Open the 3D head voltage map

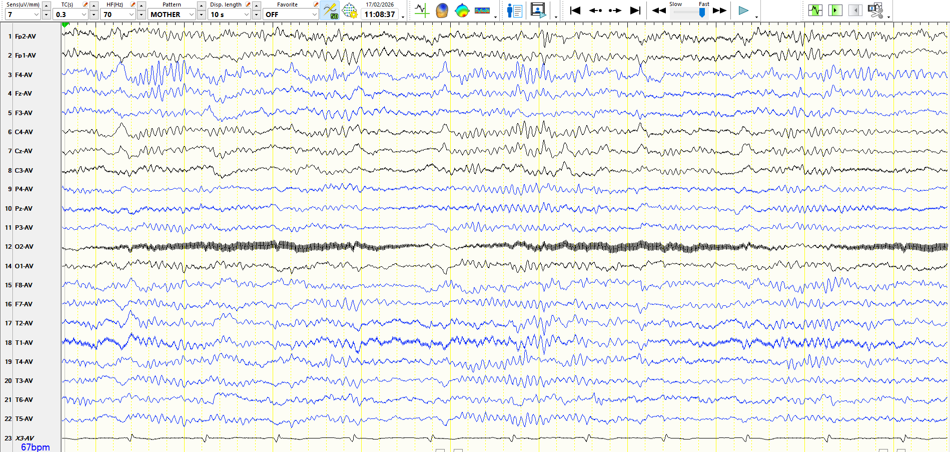pos(442,11)
